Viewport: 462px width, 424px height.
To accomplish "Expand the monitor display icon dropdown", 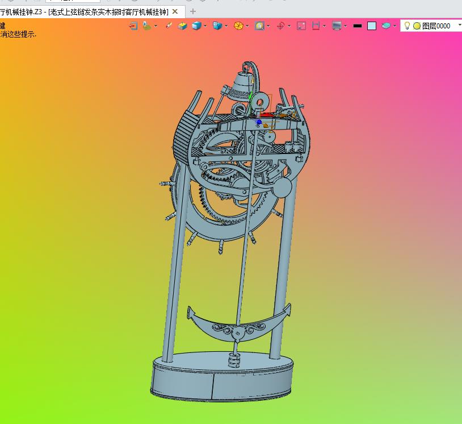I will pos(345,26).
